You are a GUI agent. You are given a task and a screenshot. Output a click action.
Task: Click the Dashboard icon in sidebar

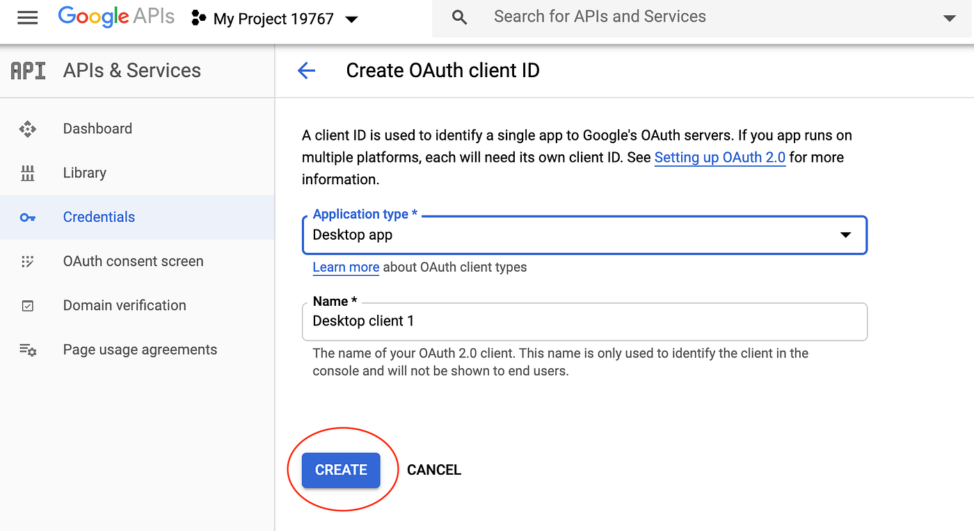pyautogui.click(x=27, y=129)
